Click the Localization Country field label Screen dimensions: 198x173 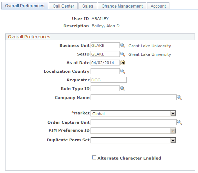(66, 71)
